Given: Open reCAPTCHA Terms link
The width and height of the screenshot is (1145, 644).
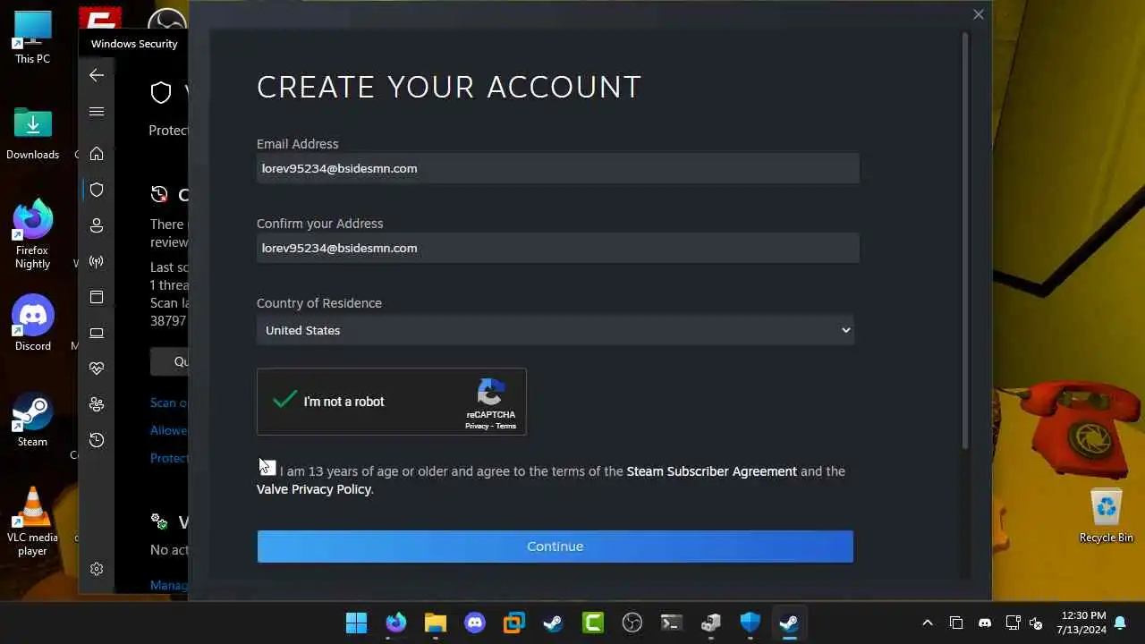Looking at the screenshot, I should 506,426.
